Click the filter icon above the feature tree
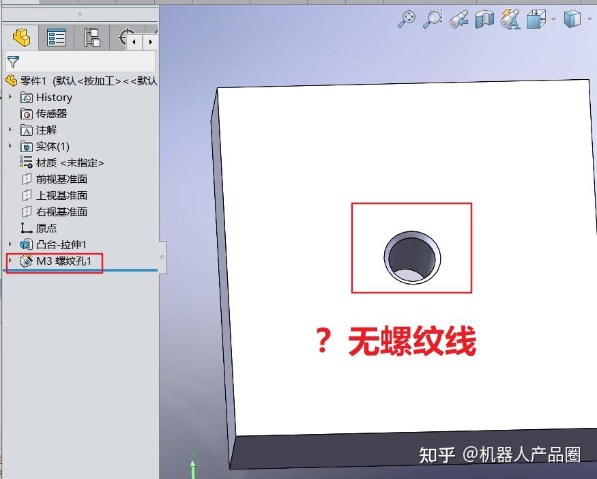The width and height of the screenshot is (597, 479). [x=12, y=62]
